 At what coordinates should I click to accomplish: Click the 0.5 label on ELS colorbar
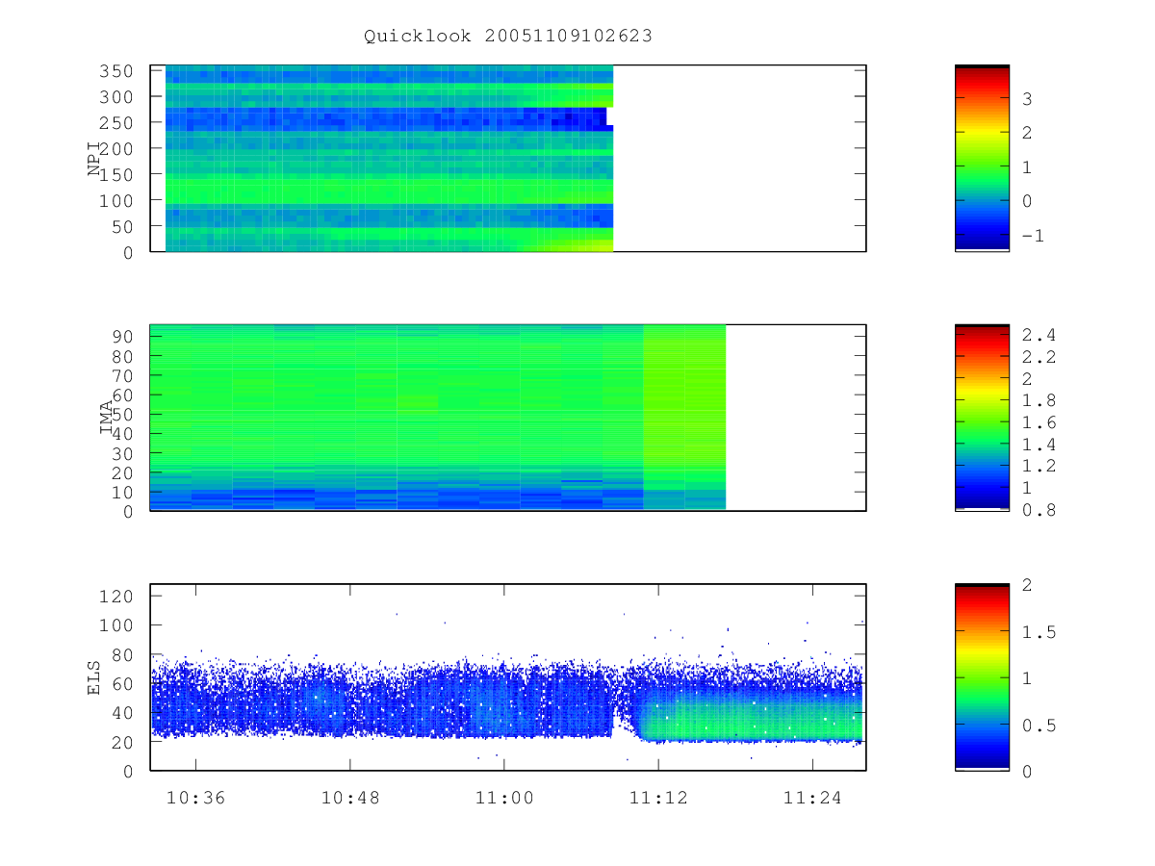tap(1038, 726)
